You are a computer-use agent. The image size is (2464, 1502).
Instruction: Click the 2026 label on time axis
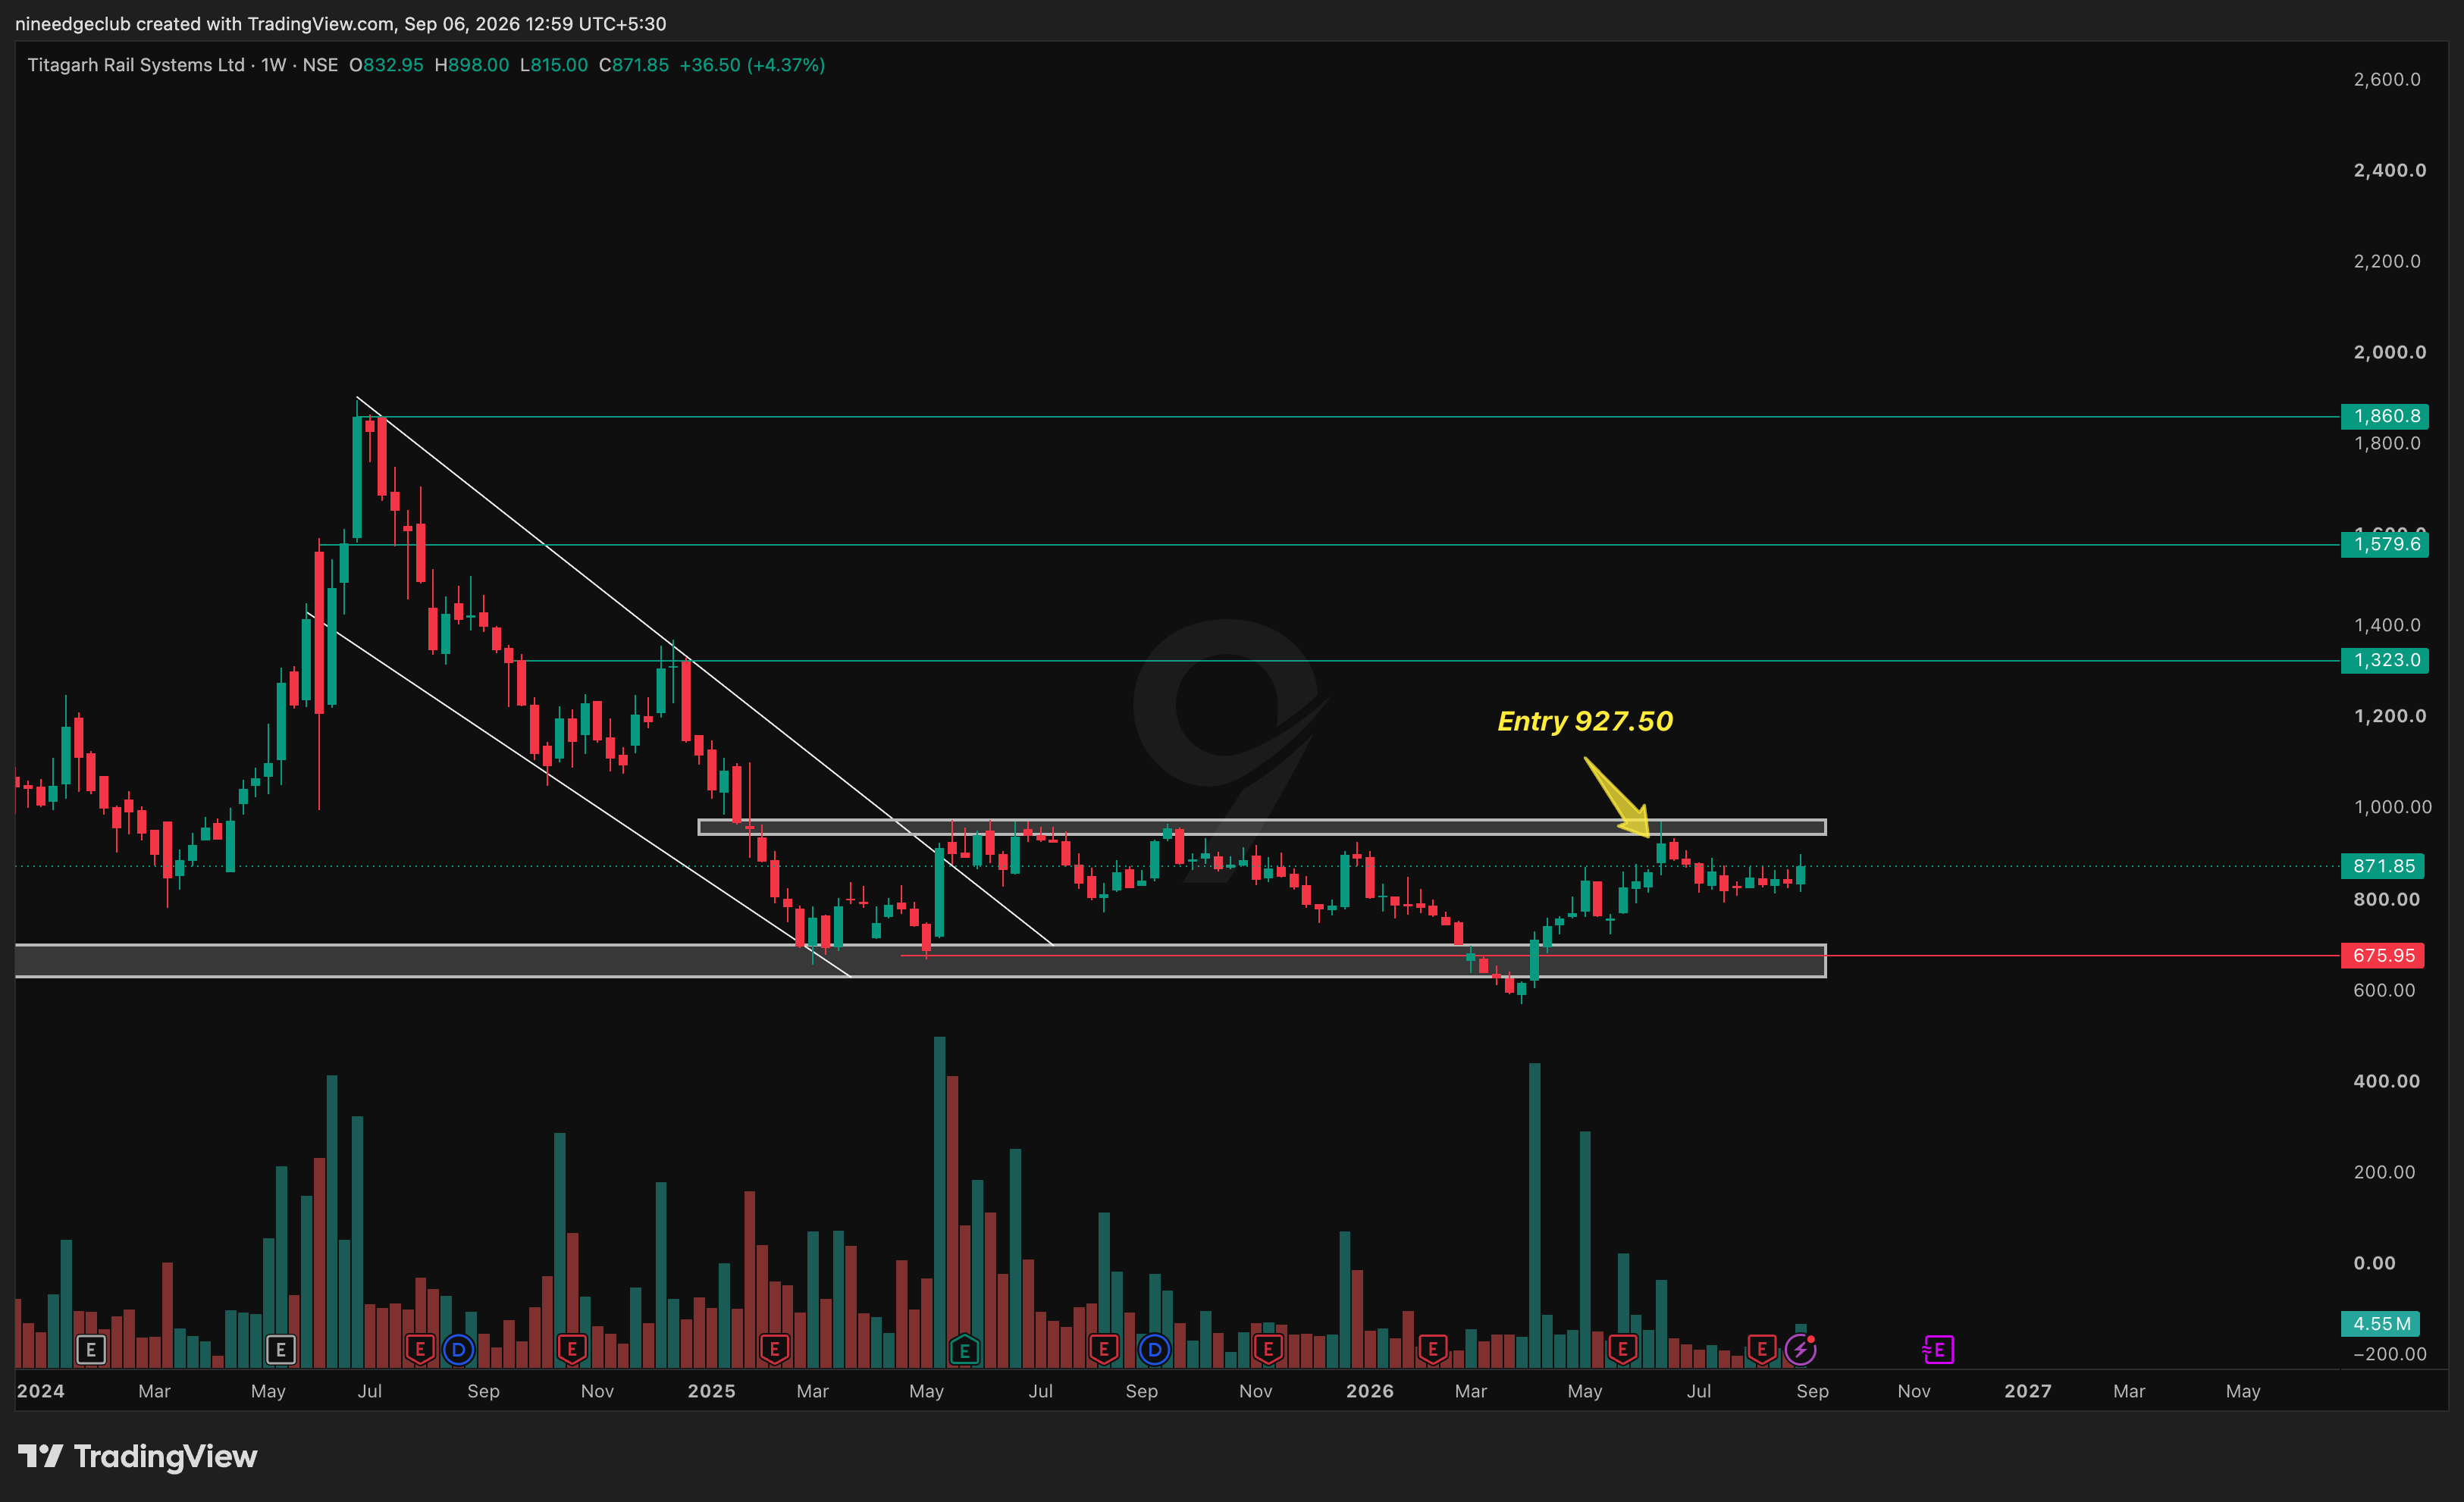pos(1369,1391)
